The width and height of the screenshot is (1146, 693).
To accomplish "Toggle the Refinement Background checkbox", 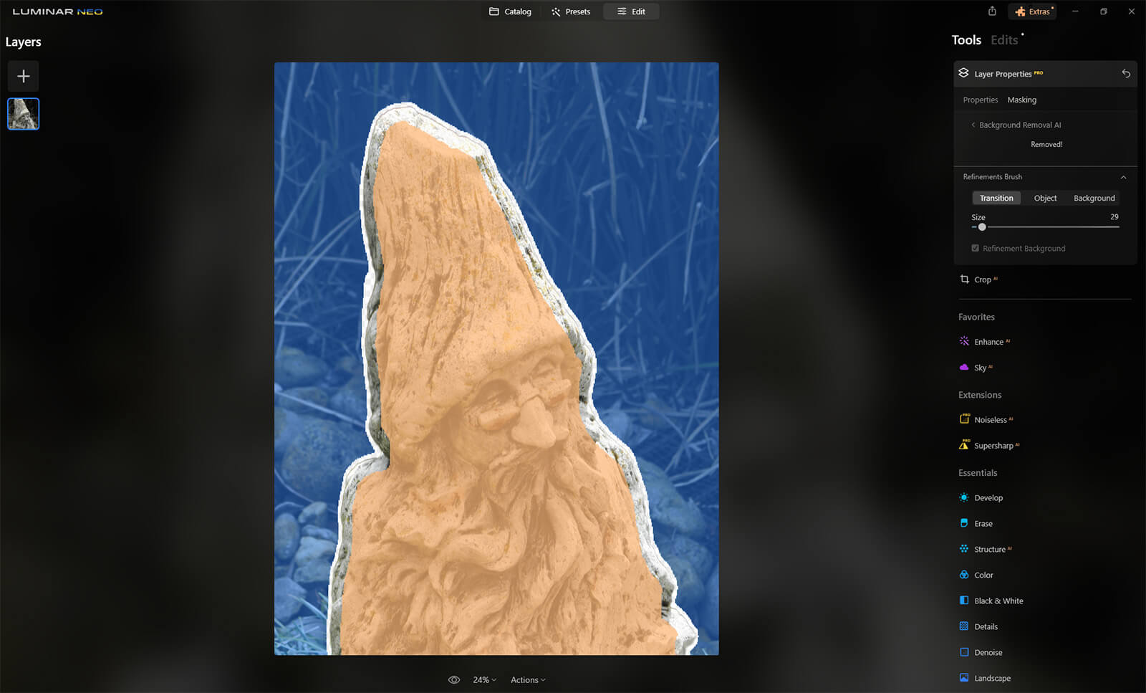I will (975, 249).
